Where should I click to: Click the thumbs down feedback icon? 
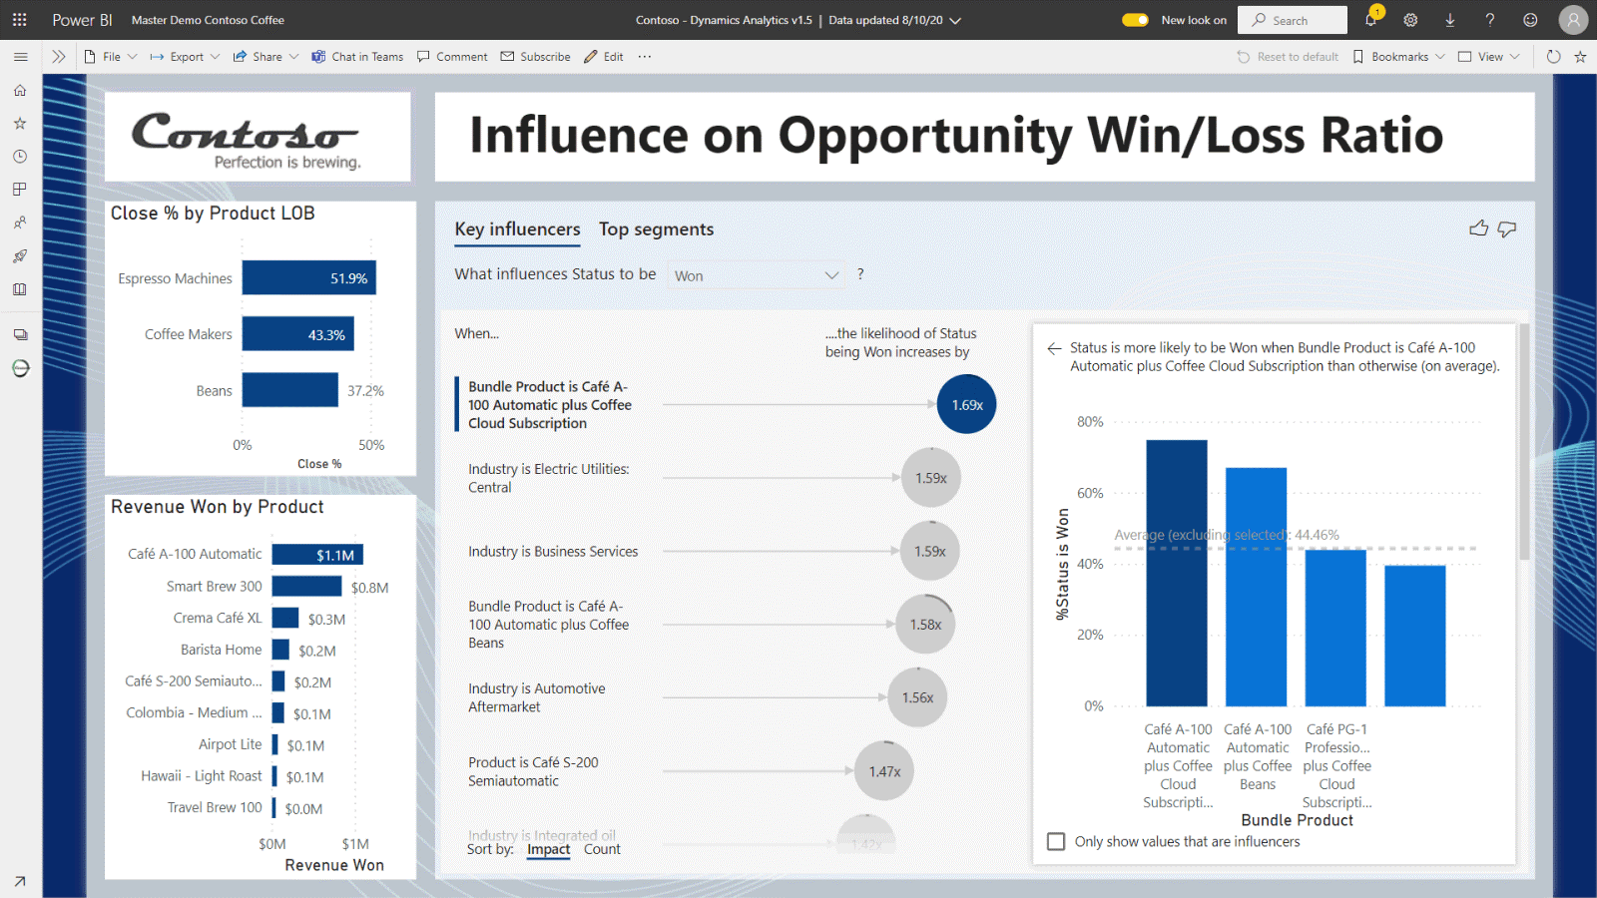coord(1507,228)
